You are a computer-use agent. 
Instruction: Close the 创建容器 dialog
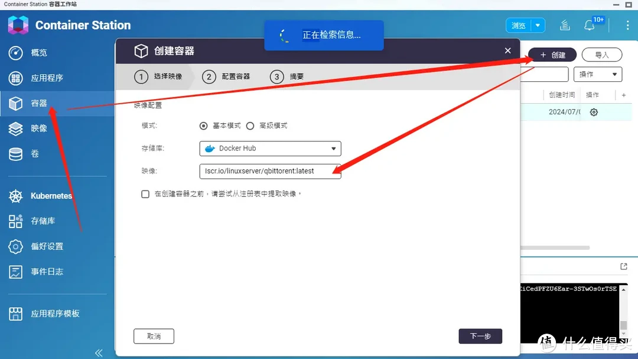tap(507, 51)
